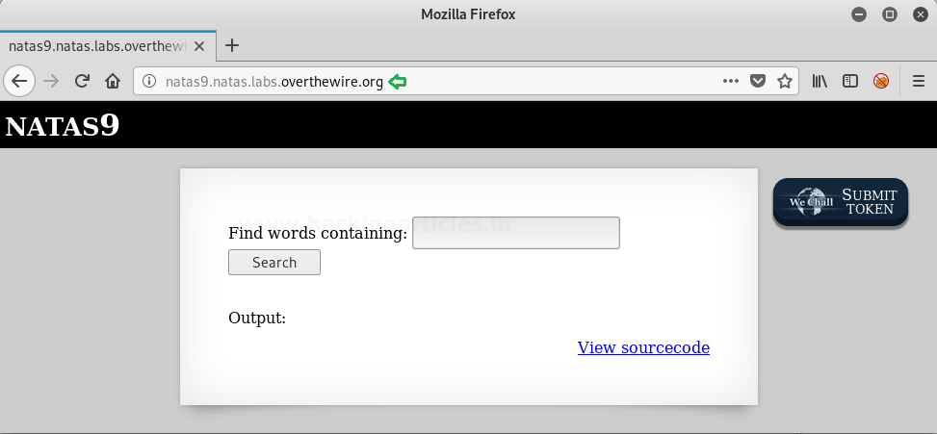Bookmark this page with the star
This screenshot has height=434, width=937.
click(x=785, y=81)
